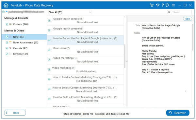Click the Edit button in preview panel
The width and height of the screenshot is (196, 120).
[x=188, y=19]
